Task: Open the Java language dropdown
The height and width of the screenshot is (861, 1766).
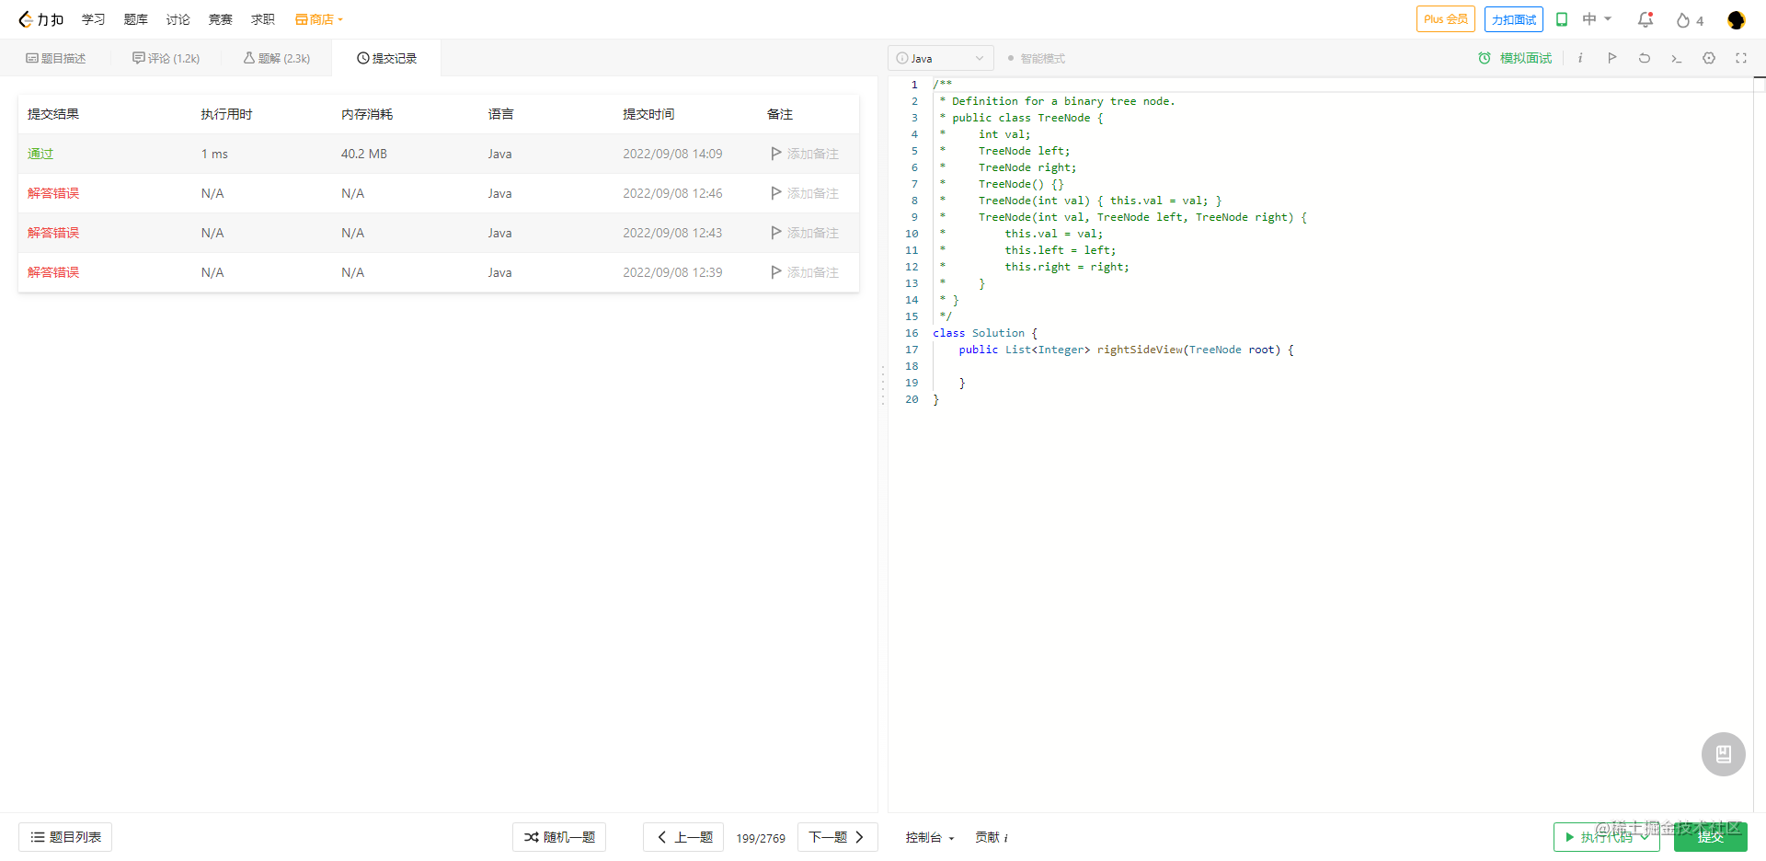Action: [x=940, y=58]
